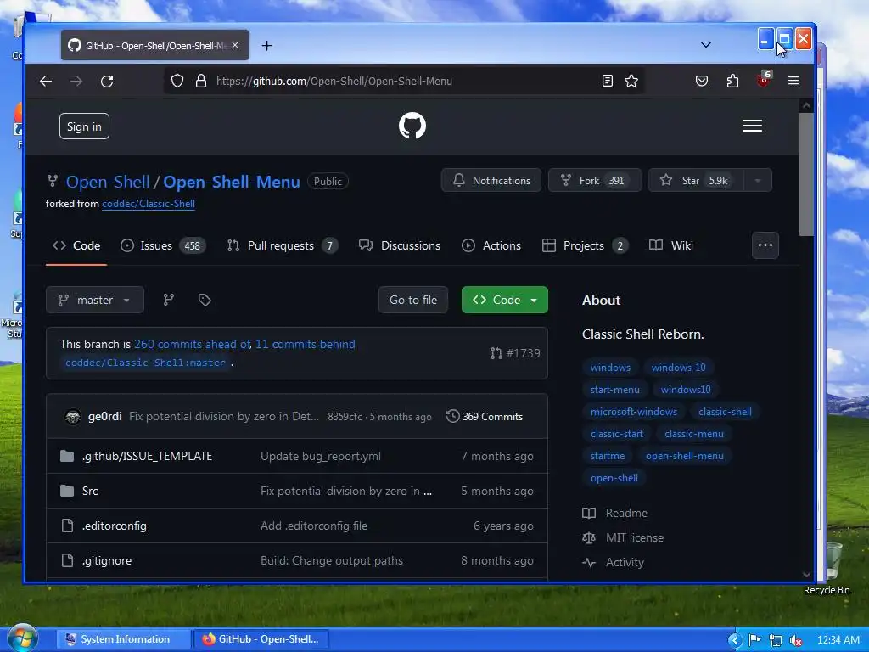
Task: Expand the Star lists dropdown arrow
Action: [x=758, y=180]
